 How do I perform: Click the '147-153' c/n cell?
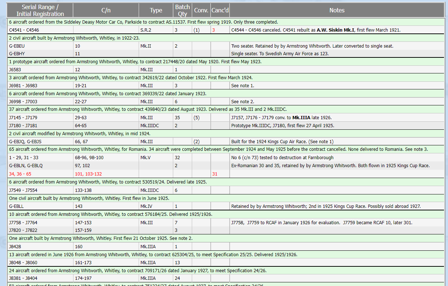pyautogui.click(x=106, y=222)
